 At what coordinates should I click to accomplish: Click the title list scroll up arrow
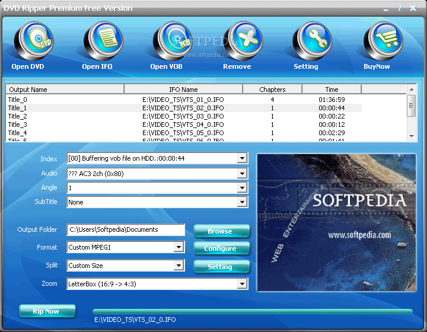click(412, 90)
